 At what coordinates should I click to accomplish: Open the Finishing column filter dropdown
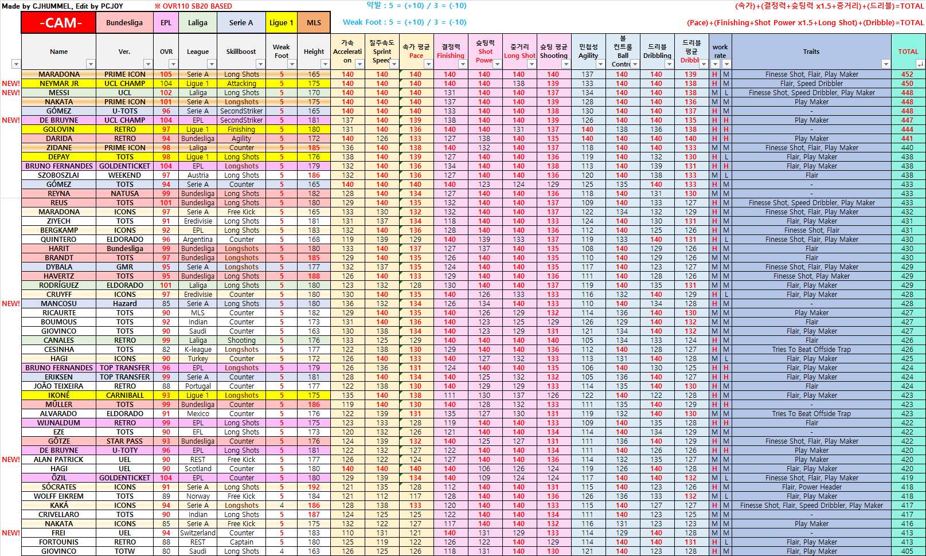pos(463,64)
